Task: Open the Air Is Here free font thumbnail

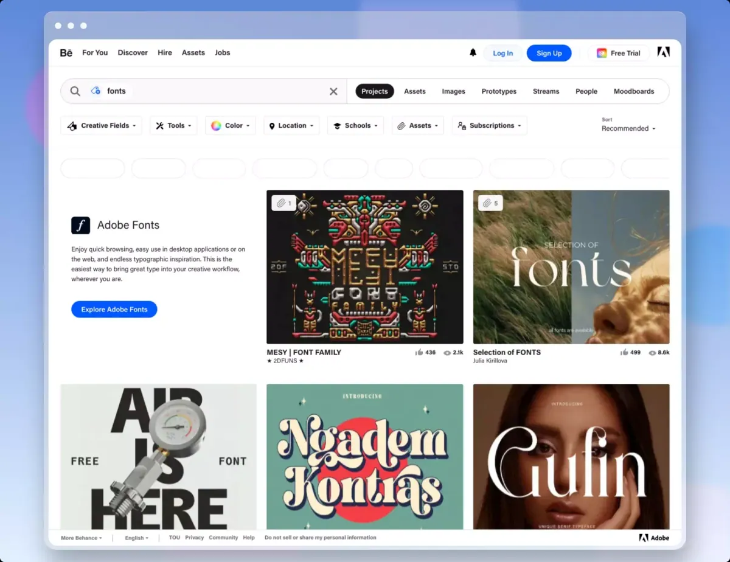Action: pos(159,457)
